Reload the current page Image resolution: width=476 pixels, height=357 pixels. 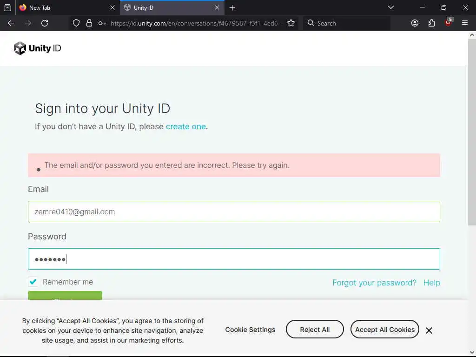(x=45, y=23)
